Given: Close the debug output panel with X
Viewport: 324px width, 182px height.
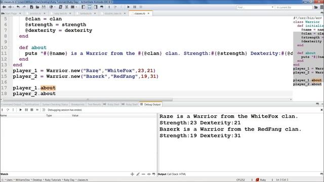Looking at the screenshot, I should click(x=321, y=110).
